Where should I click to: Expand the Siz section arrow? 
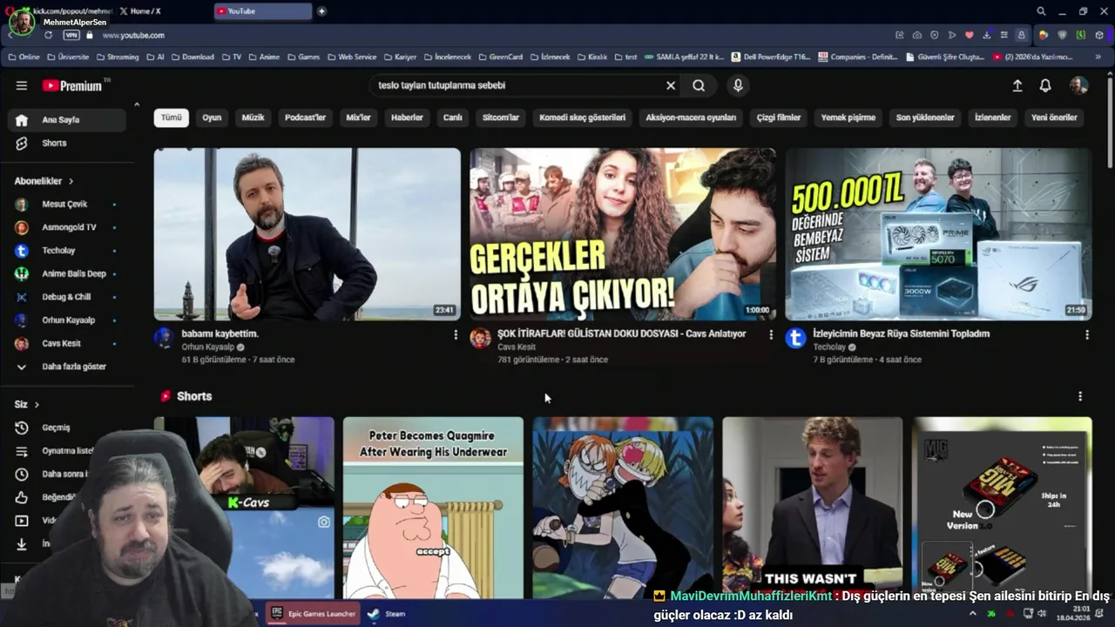(x=37, y=405)
